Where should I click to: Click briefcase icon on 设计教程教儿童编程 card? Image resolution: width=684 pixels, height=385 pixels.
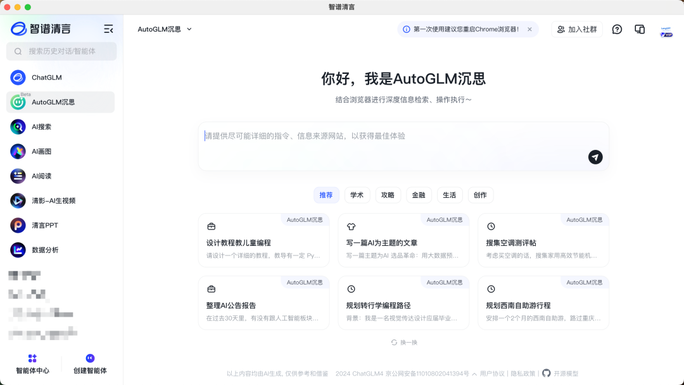click(211, 226)
